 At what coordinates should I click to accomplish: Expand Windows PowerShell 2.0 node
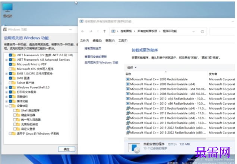(x=6, y=87)
